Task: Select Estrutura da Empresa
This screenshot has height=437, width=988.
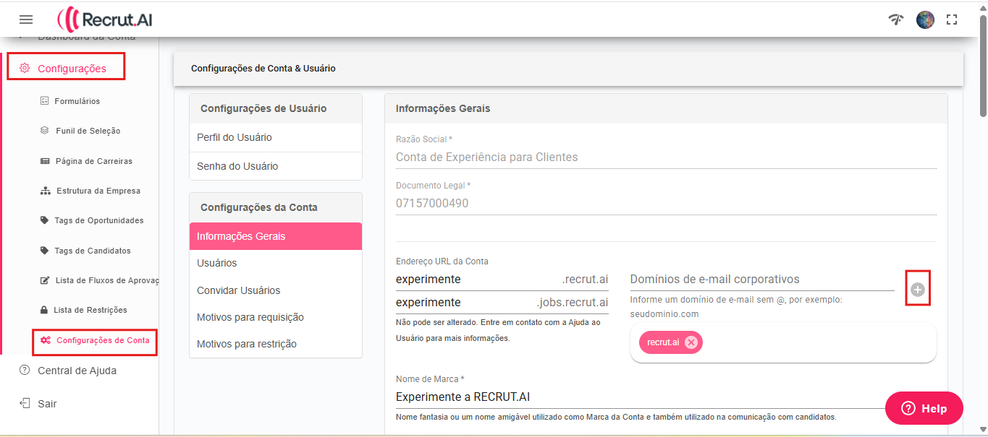Action: pyautogui.click(x=98, y=191)
